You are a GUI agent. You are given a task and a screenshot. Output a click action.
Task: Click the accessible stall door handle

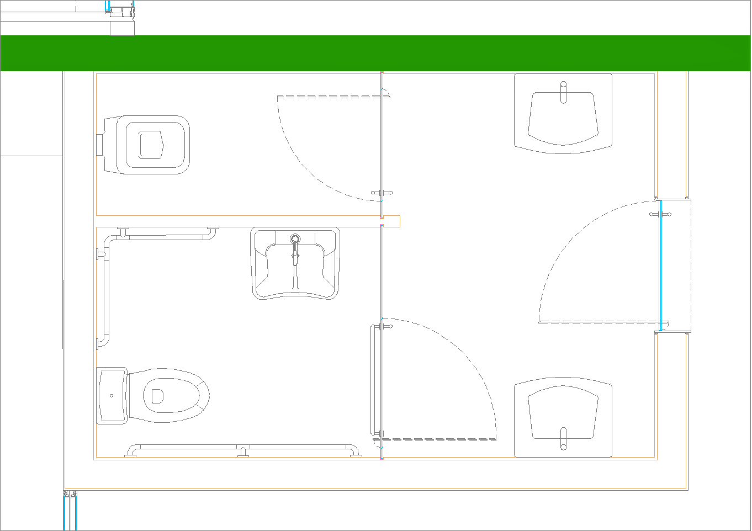point(386,326)
